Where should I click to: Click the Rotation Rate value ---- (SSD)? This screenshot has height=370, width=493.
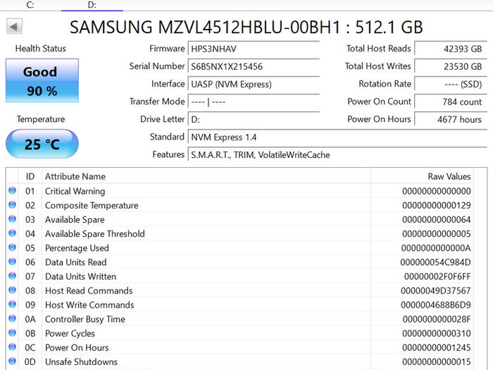coord(451,84)
